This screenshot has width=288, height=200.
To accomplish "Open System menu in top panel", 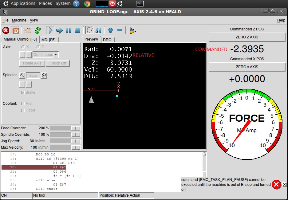I will point(63,3).
